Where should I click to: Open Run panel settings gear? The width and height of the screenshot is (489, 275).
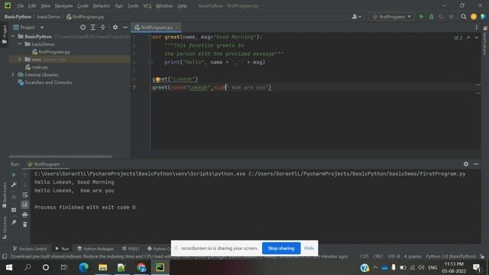click(x=466, y=164)
